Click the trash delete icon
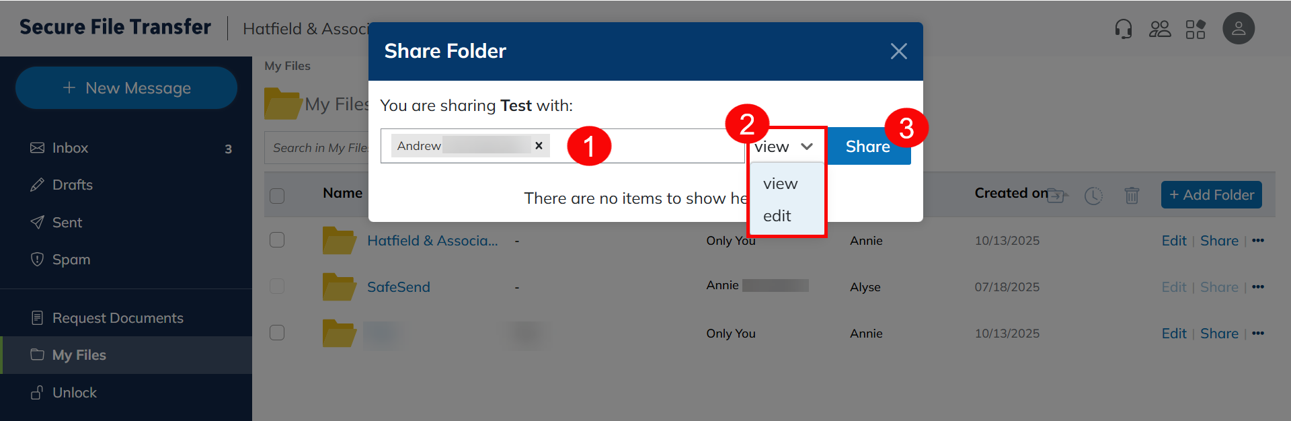Screen dimensions: 1291x421 1132,195
